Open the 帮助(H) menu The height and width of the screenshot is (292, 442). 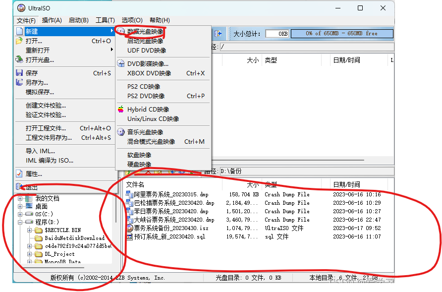pos(160,20)
